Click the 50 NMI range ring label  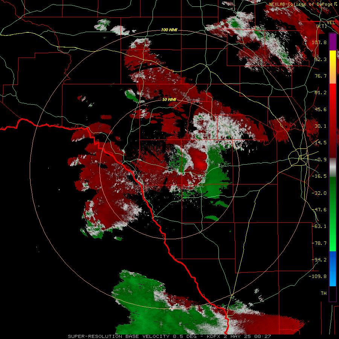[x=169, y=99]
